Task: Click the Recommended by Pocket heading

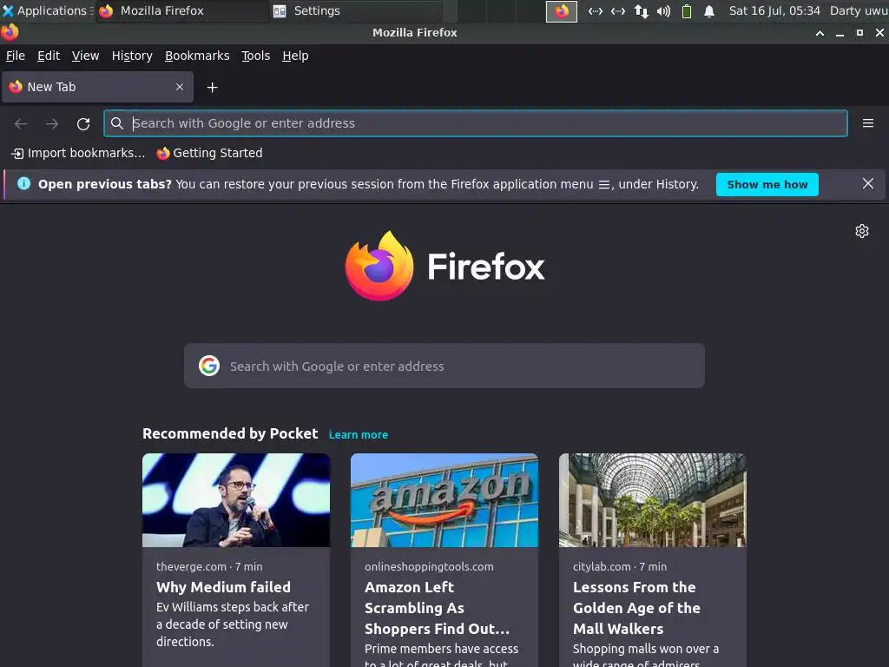Action: 230,433
